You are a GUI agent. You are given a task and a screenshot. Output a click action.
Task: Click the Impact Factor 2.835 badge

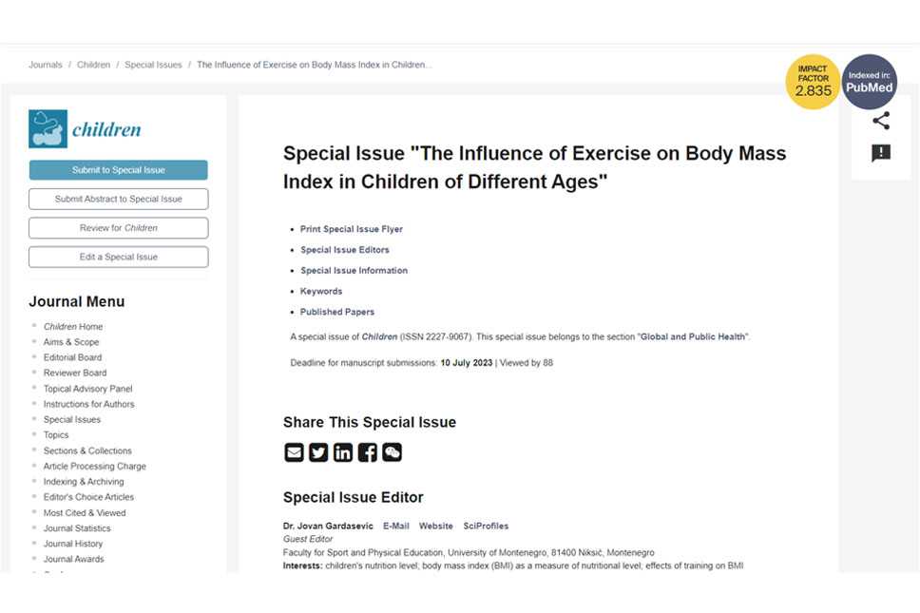[813, 82]
